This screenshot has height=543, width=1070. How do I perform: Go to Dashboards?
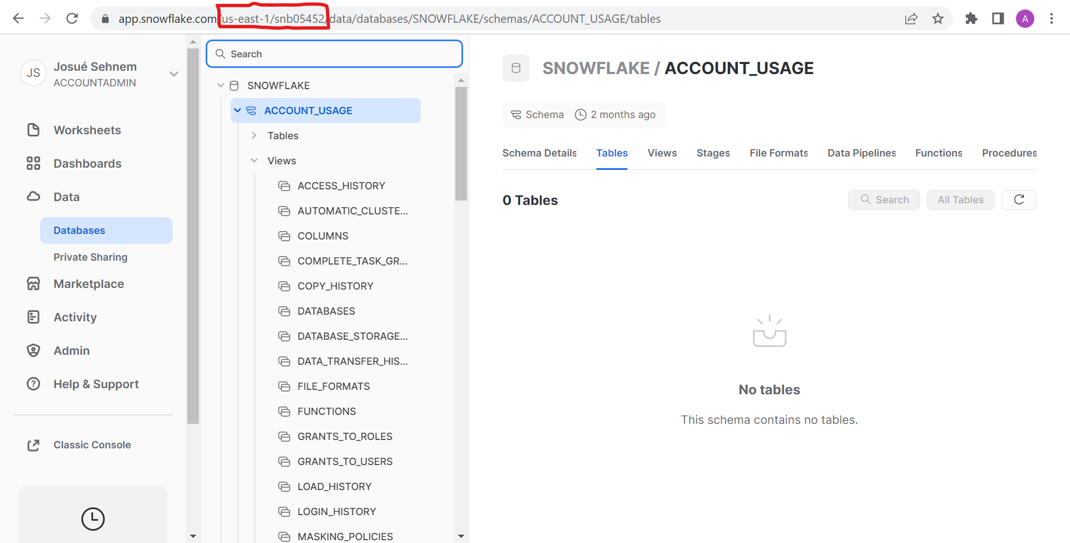point(87,163)
